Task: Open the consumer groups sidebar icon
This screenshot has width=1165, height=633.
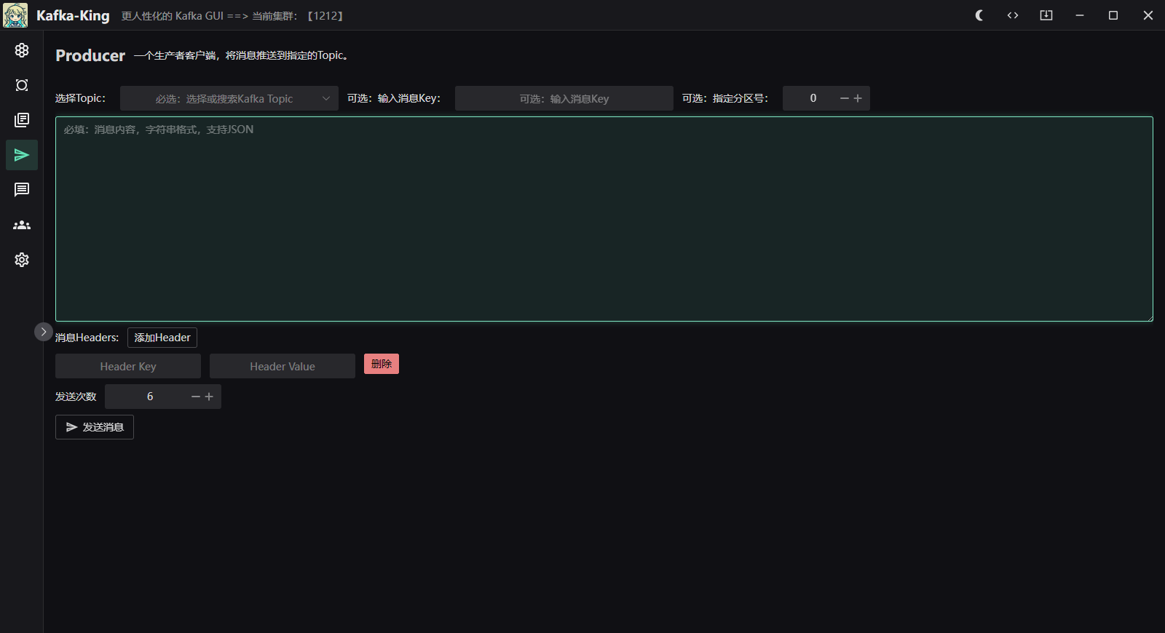Action: point(22,225)
